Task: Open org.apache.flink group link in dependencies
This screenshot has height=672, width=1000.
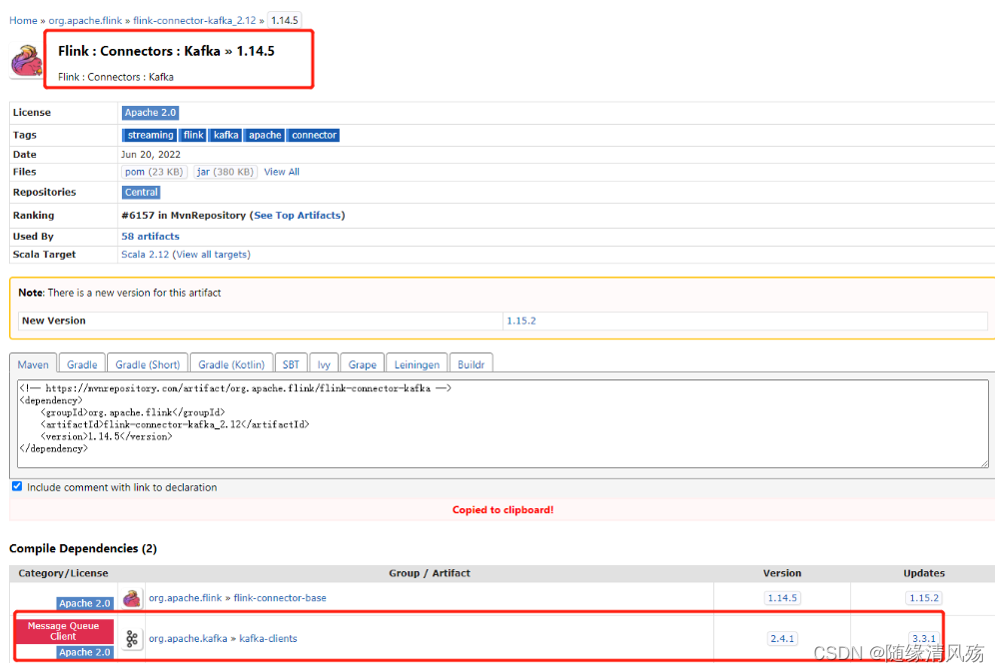Action: (185, 598)
